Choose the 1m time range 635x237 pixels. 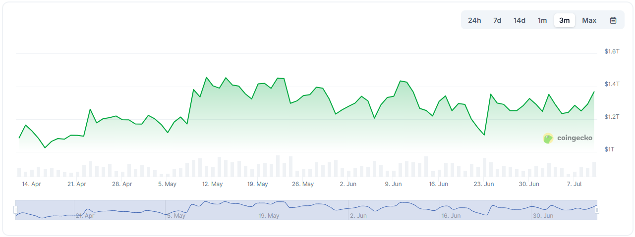542,20
